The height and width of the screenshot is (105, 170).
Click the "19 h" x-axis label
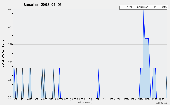coord(133,99)
